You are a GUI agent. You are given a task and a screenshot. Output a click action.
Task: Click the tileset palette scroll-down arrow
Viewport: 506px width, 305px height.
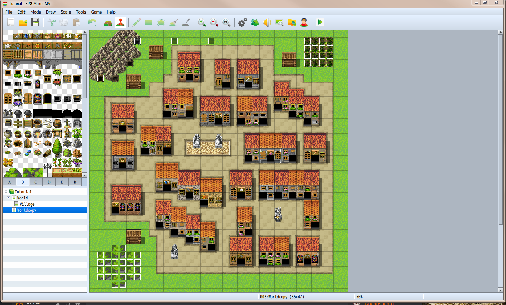[85, 175]
